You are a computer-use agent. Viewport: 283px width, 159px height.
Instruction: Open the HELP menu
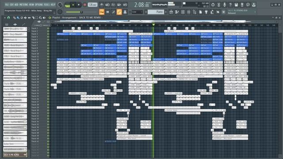[x=53, y=4]
